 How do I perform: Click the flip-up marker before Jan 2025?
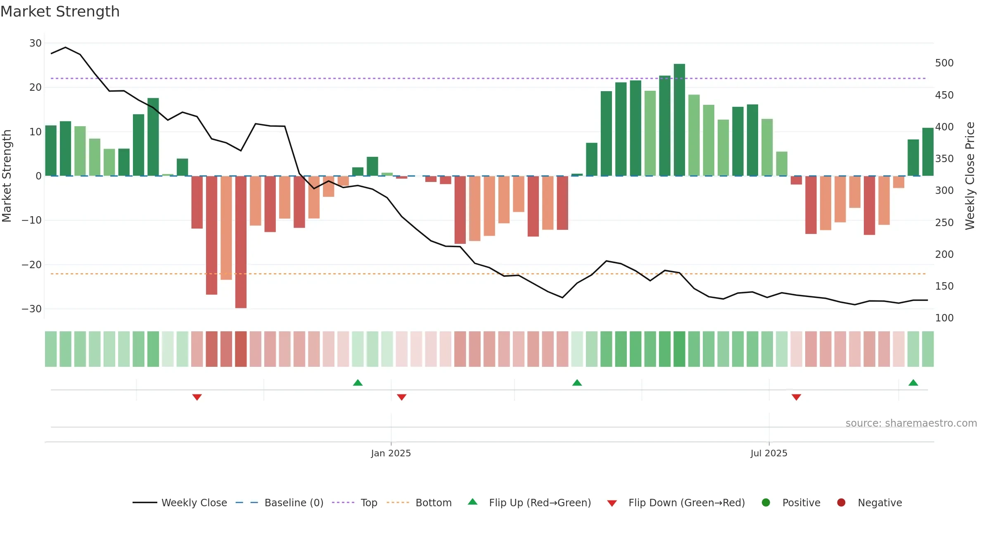[x=358, y=382]
